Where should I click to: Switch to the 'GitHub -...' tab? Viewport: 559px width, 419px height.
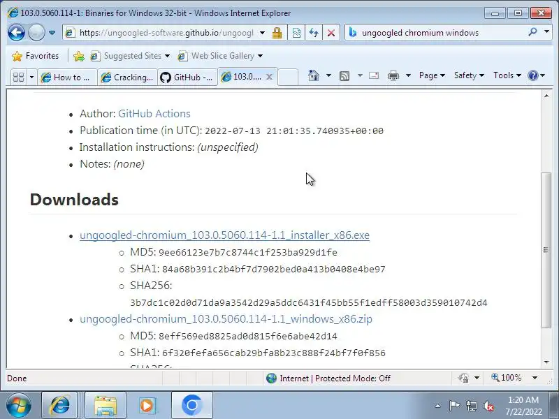(x=187, y=77)
